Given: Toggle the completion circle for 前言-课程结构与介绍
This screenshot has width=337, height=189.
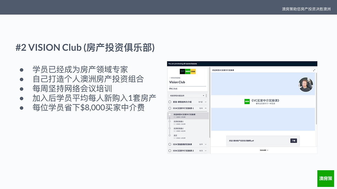Looking at the screenshot, I should pos(170,102).
